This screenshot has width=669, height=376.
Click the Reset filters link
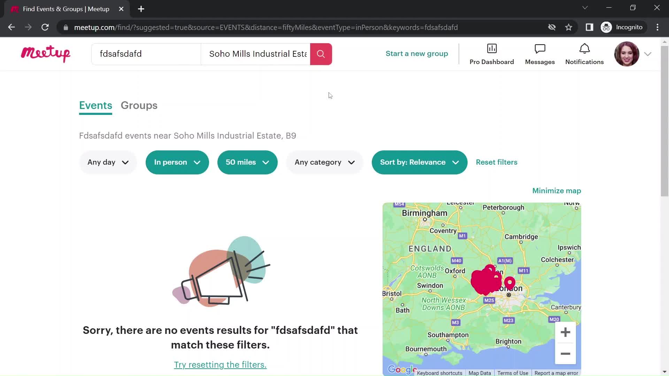pyautogui.click(x=497, y=162)
